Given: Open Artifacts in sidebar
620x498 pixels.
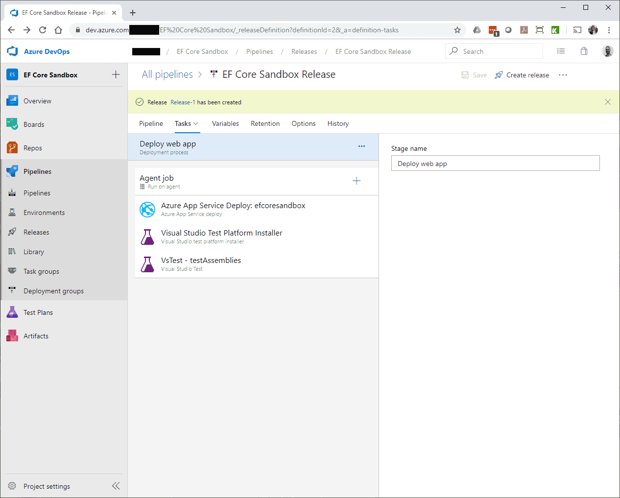Looking at the screenshot, I should click(x=36, y=336).
